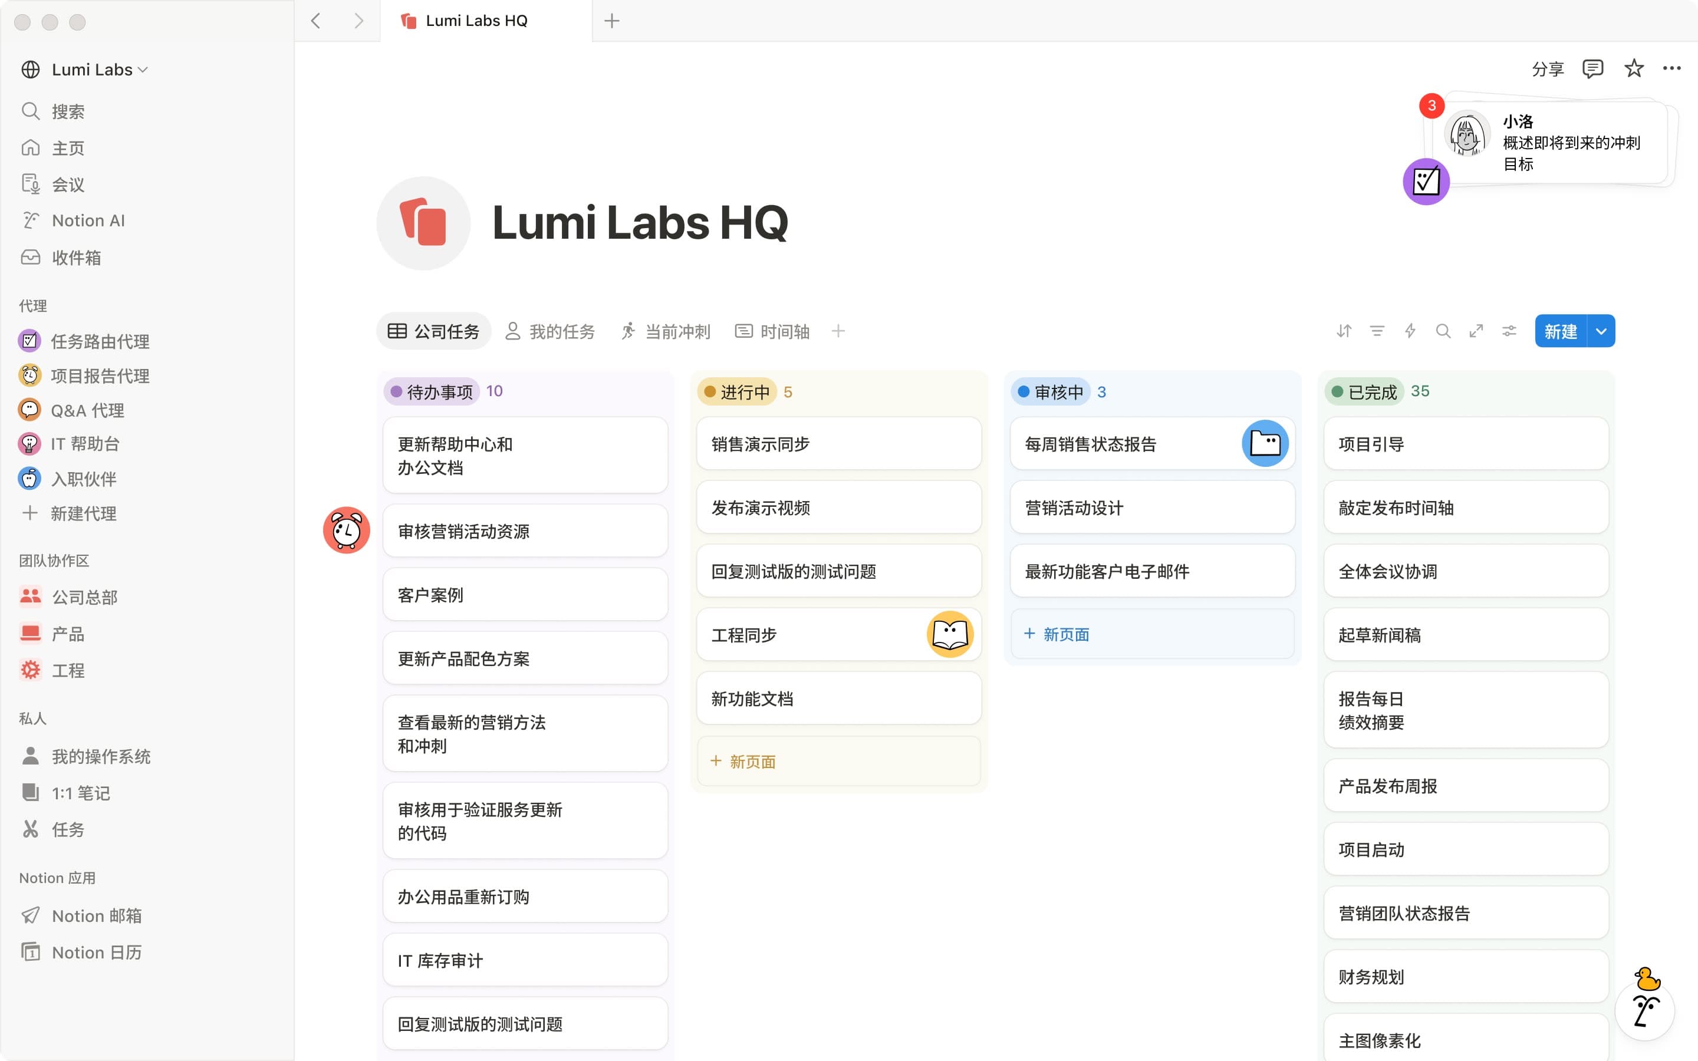Open Notion AI in sidebar
The width and height of the screenshot is (1698, 1061).
pyautogui.click(x=88, y=220)
